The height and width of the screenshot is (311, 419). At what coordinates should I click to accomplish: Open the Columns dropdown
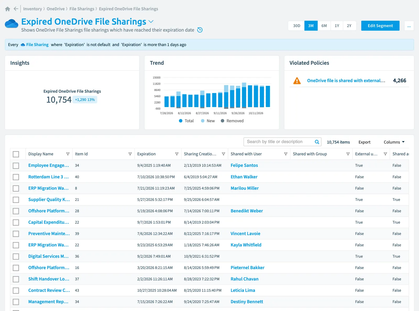394,142
